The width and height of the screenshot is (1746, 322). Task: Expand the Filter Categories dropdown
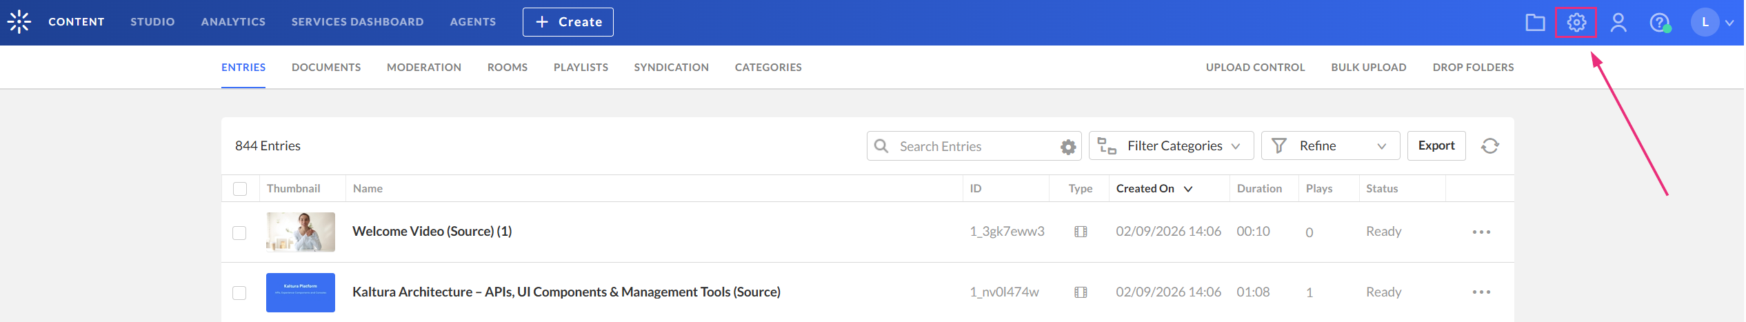click(1171, 146)
